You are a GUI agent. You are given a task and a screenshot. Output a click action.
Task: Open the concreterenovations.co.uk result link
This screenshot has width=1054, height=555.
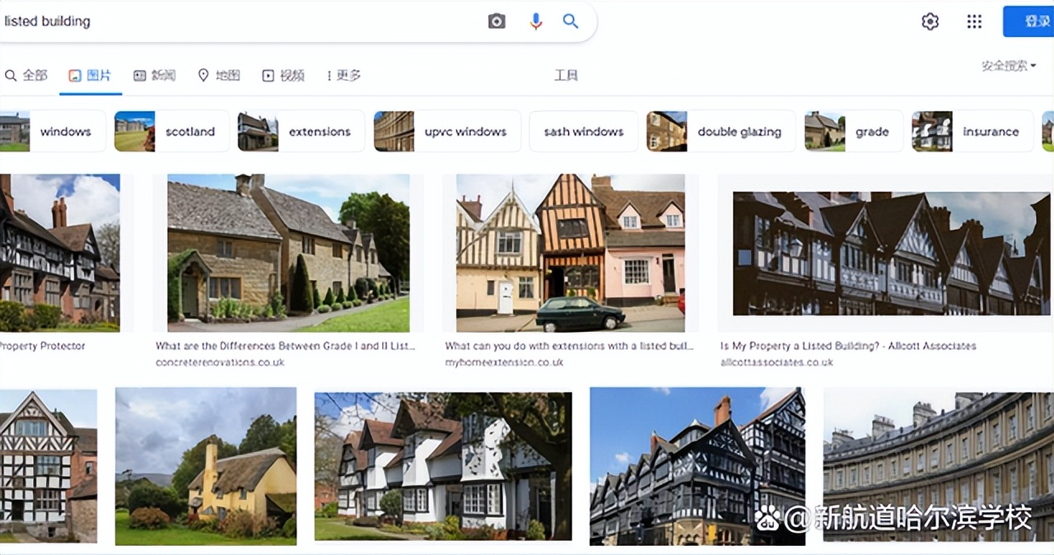220,362
